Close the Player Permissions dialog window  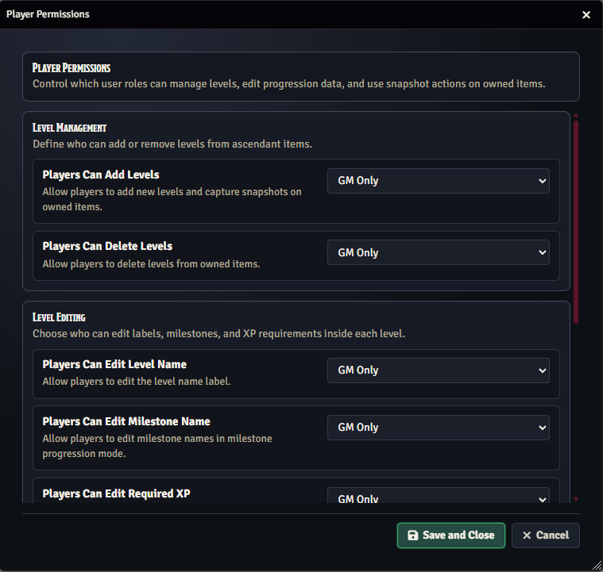(586, 15)
